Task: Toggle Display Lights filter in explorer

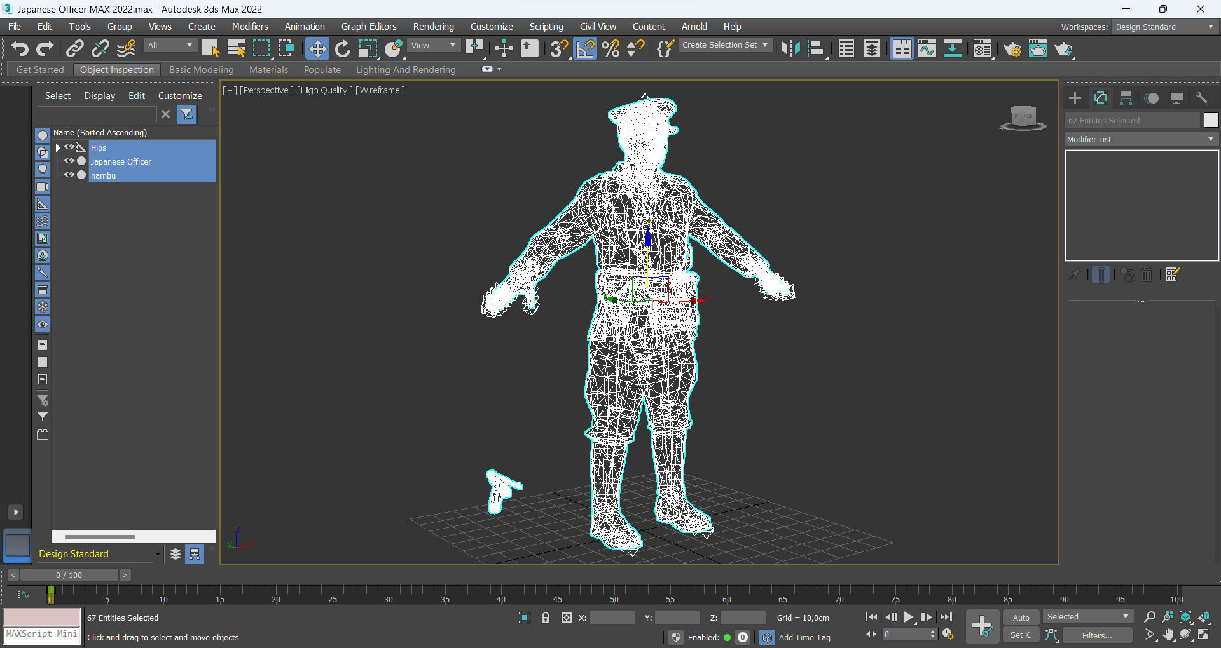Action: click(x=43, y=170)
